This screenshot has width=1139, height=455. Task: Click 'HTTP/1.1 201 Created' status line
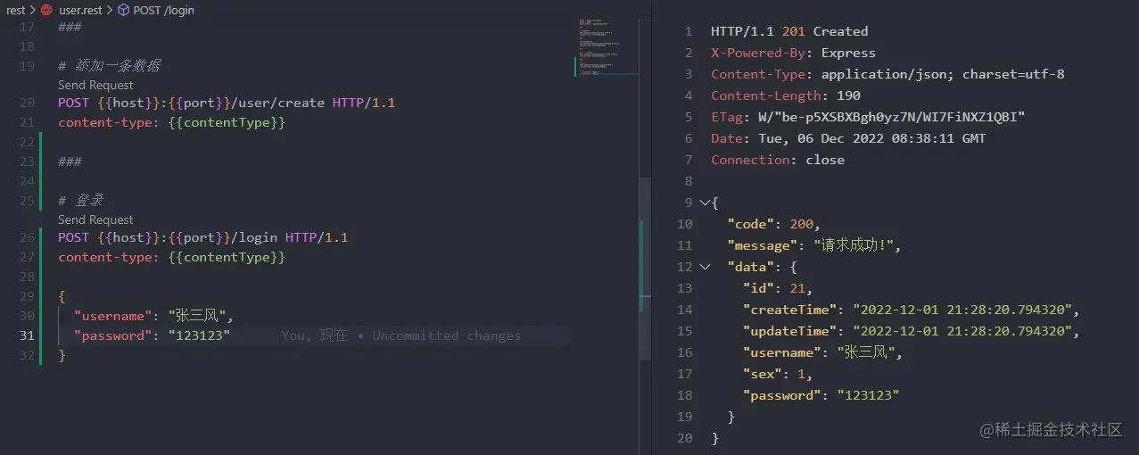pos(789,31)
